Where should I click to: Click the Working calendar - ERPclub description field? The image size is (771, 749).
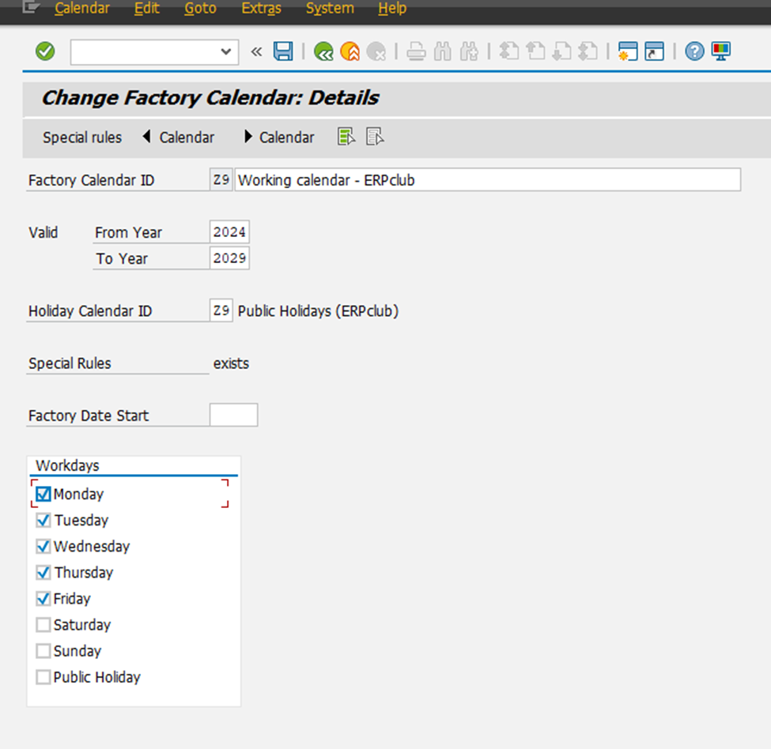click(487, 180)
